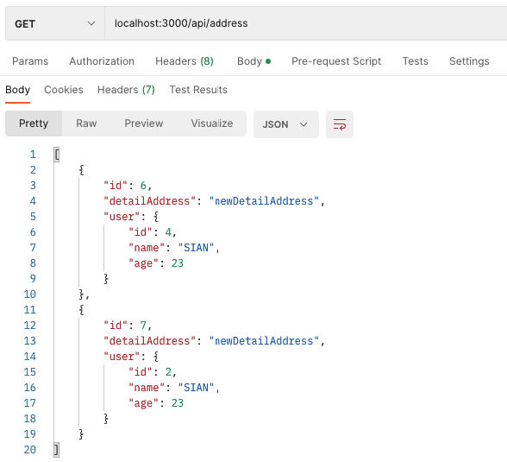The image size is (507, 462).
Task: Click the opening bracket on line 1
Action: [57, 155]
